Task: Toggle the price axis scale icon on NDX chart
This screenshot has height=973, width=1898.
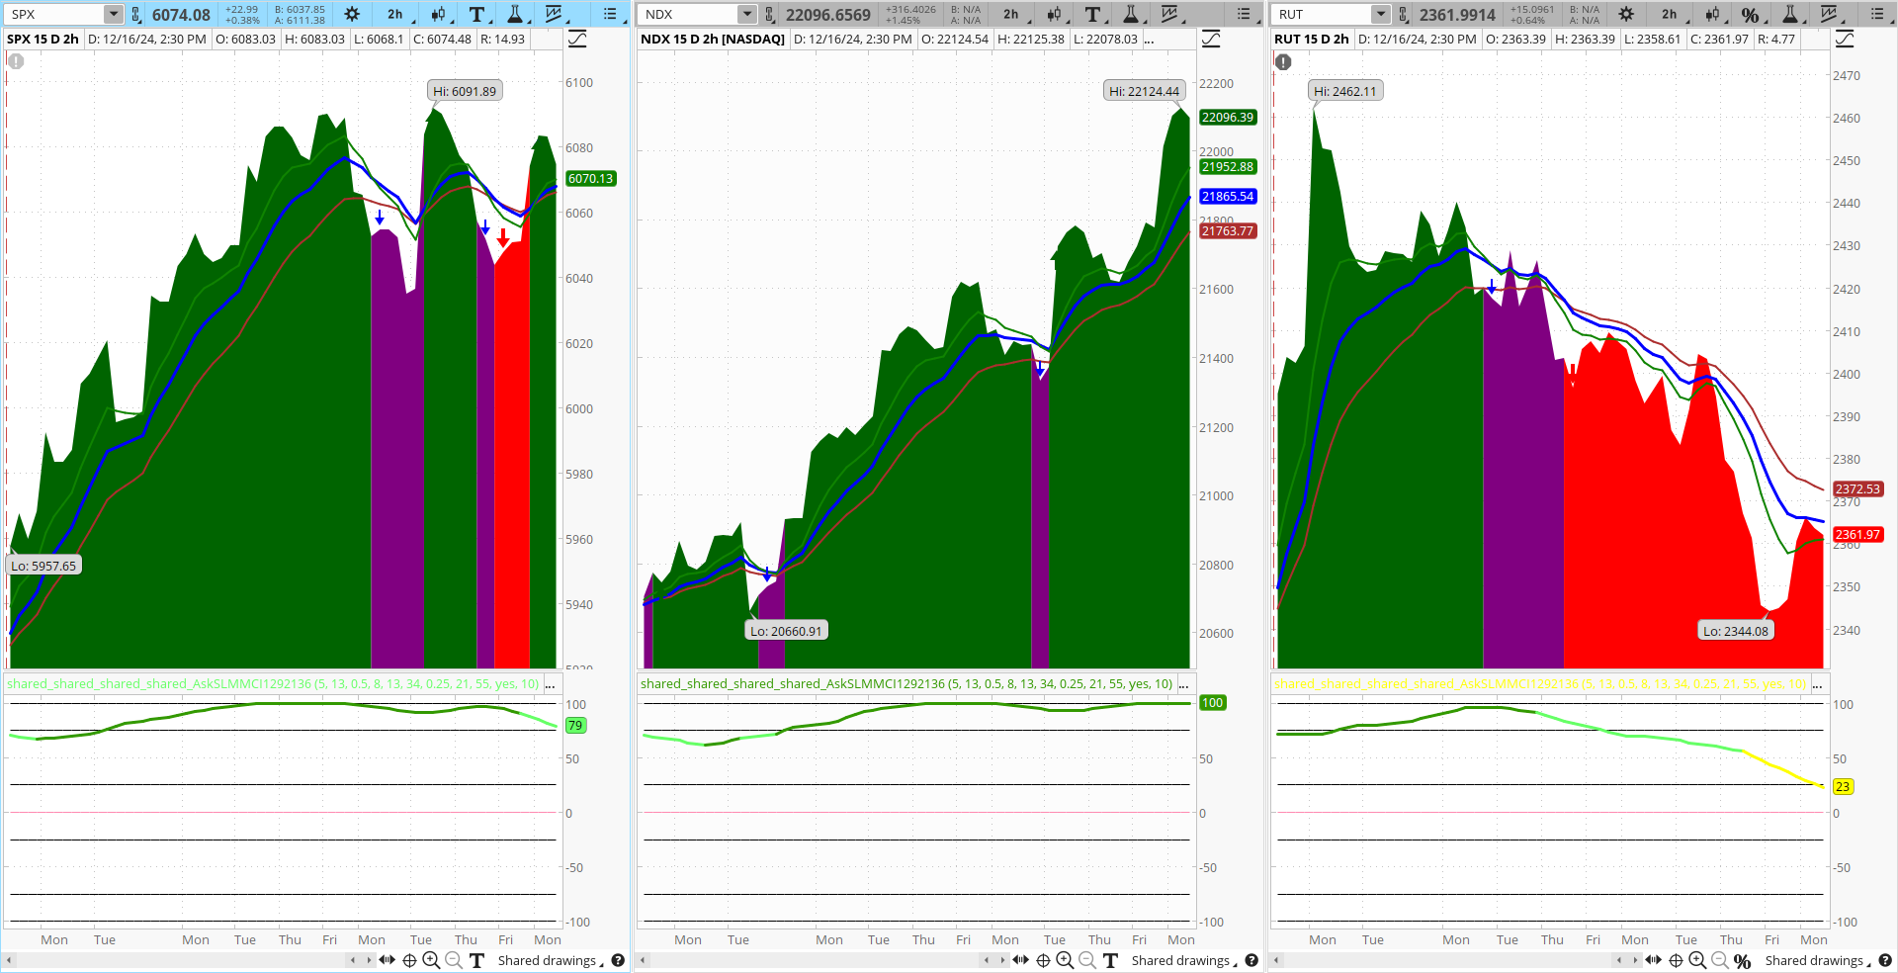Action: pyautogui.click(x=1211, y=39)
